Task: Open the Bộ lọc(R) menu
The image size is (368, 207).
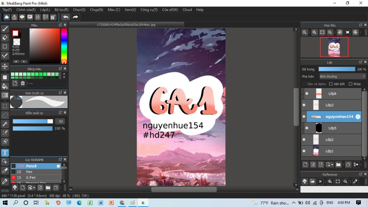Action: [x=61, y=10]
